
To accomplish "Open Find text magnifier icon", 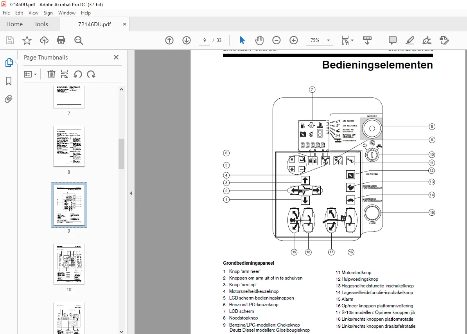I will [79, 40].
